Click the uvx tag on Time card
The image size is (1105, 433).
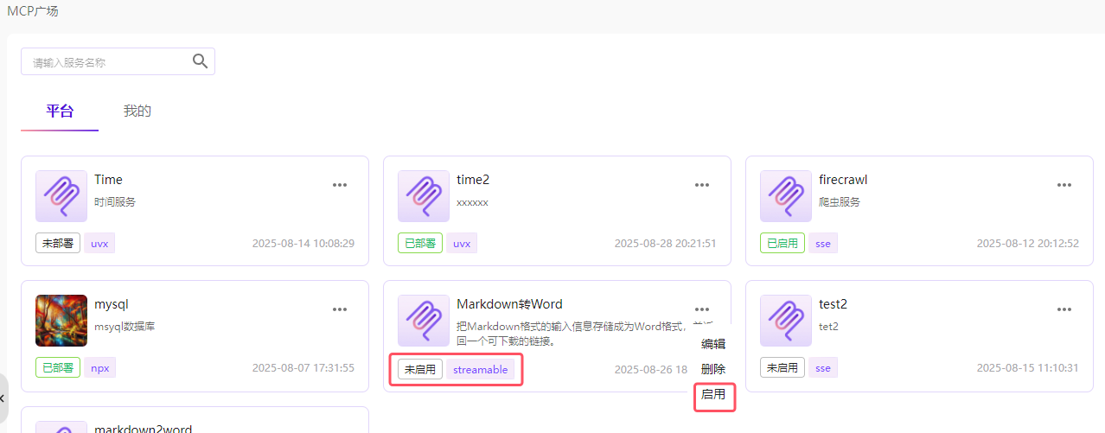coord(99,243)
